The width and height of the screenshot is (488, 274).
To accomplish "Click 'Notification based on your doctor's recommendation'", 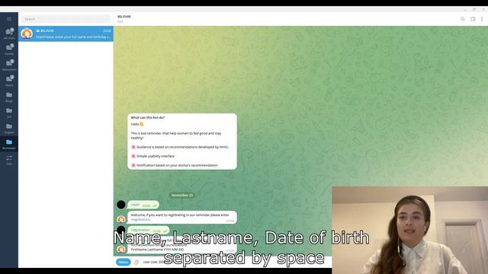I will 175,165.
